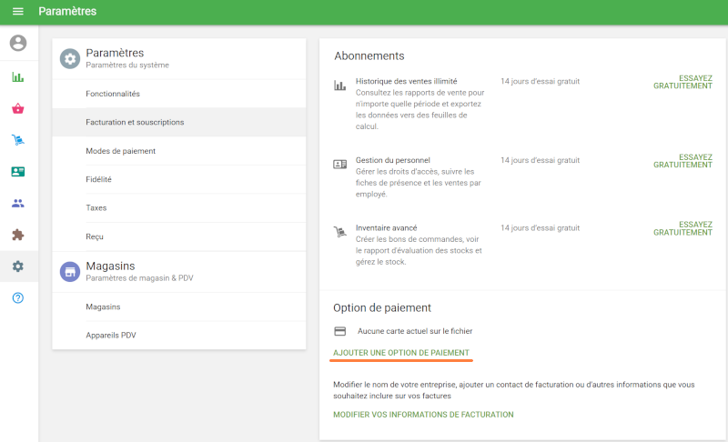Open the Reçu settings section
728x442 pixels.
click(x=95, y=236)
